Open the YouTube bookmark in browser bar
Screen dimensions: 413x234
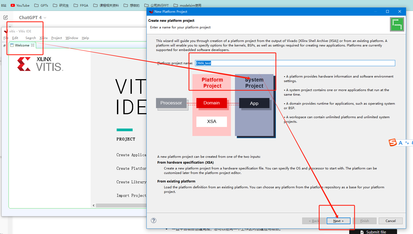click(20, 5)
